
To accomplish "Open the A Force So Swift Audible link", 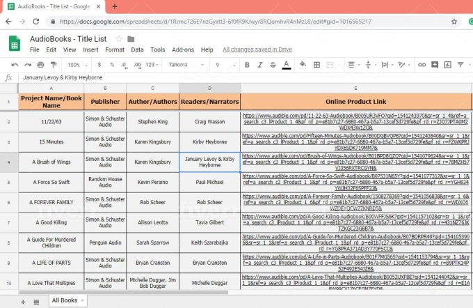I will (x=355, y=182).
